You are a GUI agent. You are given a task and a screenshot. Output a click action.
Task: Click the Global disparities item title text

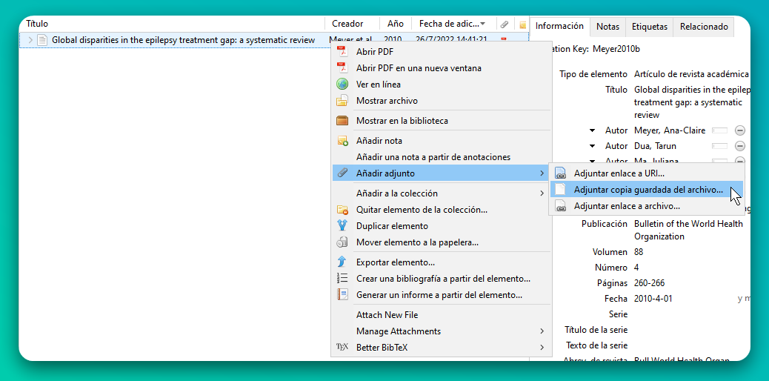[184, 40]
